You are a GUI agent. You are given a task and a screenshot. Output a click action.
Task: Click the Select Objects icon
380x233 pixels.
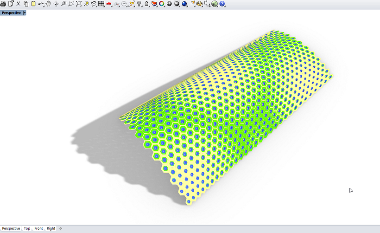click(x=132, y=4)
